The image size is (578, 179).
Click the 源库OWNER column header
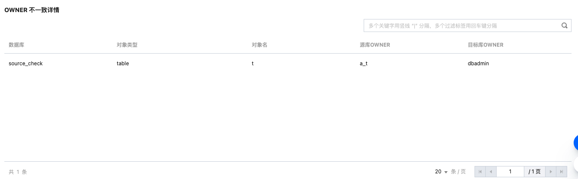pyautogui.click(x=375, y=45)
